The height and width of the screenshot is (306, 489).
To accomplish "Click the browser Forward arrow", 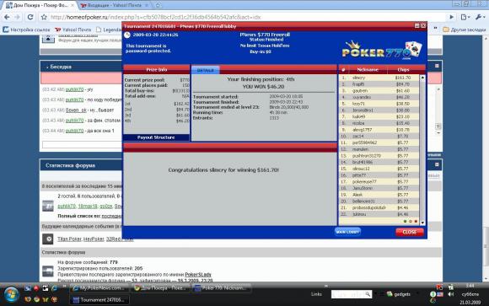I will coord(18,17).
